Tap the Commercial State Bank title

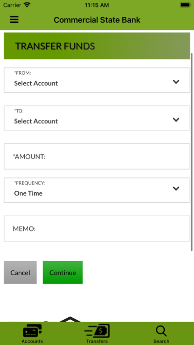pyautogui.click(x=97, y=20)
